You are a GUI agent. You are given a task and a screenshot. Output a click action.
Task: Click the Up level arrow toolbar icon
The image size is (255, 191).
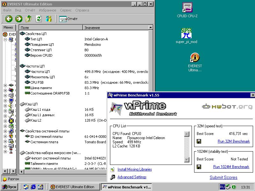[x=29, y=19]
